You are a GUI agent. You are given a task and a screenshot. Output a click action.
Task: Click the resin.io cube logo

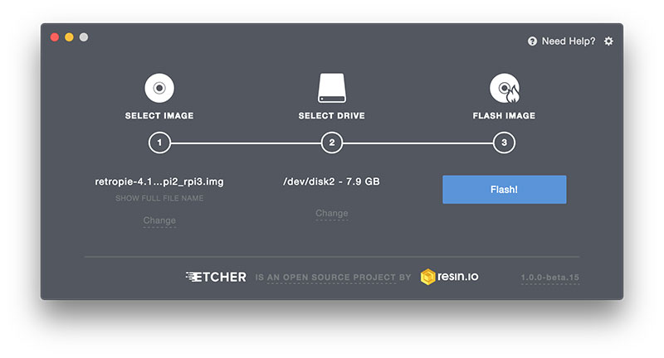click(428, 277)
